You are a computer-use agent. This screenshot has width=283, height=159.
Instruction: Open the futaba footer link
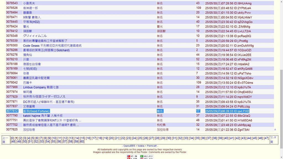pyautogui.click(x=141, y=146)
